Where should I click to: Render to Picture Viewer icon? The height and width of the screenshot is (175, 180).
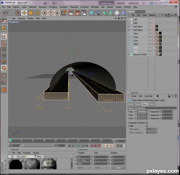point(77,13)
